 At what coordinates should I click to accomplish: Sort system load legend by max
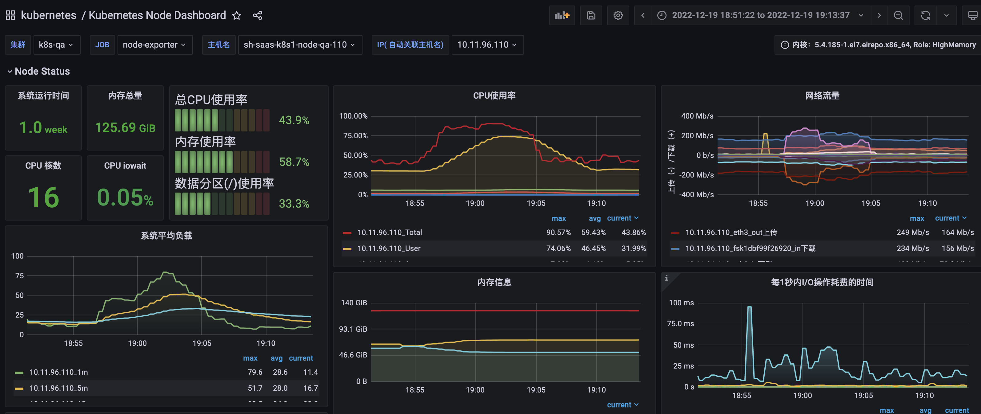click(x=250, y=358)
